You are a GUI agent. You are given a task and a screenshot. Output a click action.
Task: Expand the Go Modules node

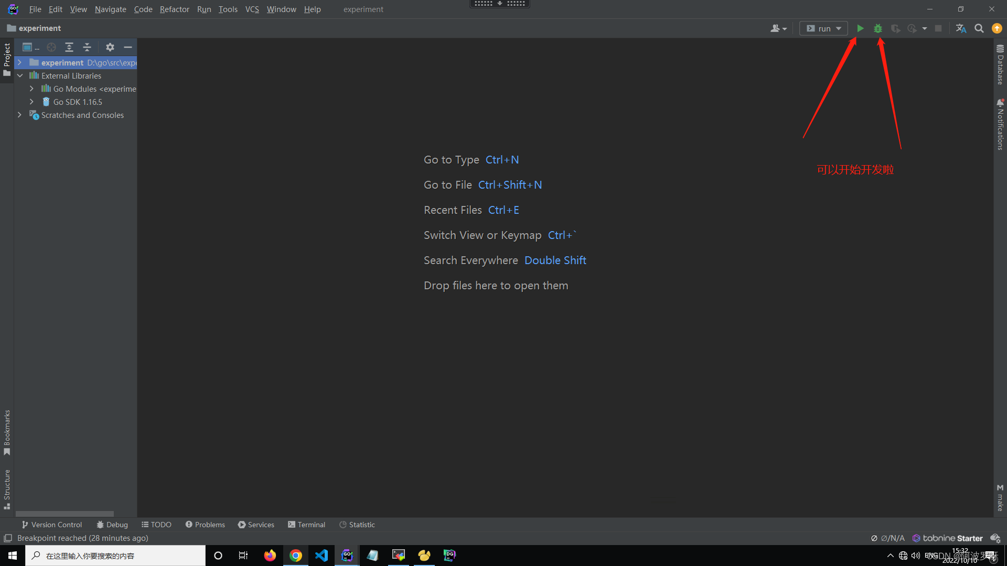[x=31, y=89]
